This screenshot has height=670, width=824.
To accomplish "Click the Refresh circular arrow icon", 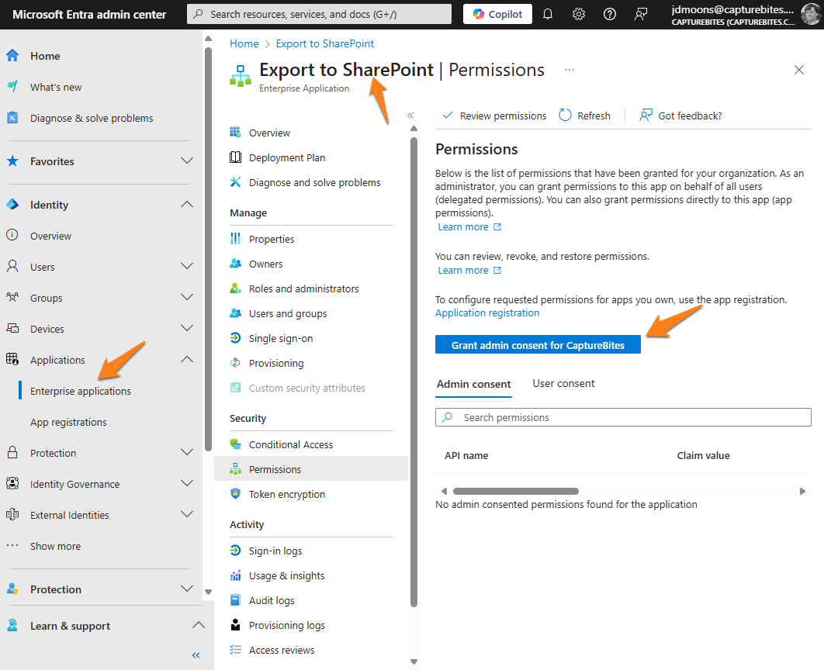I will click(565, 115).
